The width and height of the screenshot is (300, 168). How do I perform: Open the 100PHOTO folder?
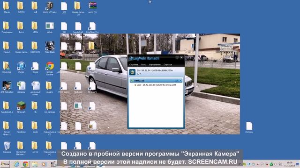coord(36,47)
